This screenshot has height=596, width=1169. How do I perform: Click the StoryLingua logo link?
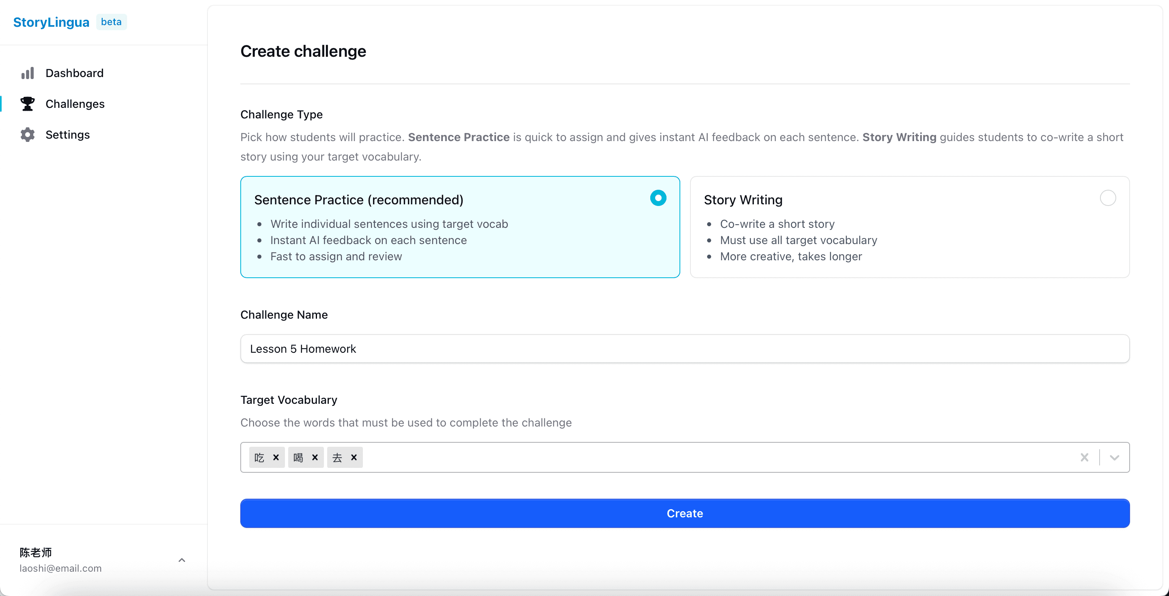pyautogui.click(x=51, y=22)
